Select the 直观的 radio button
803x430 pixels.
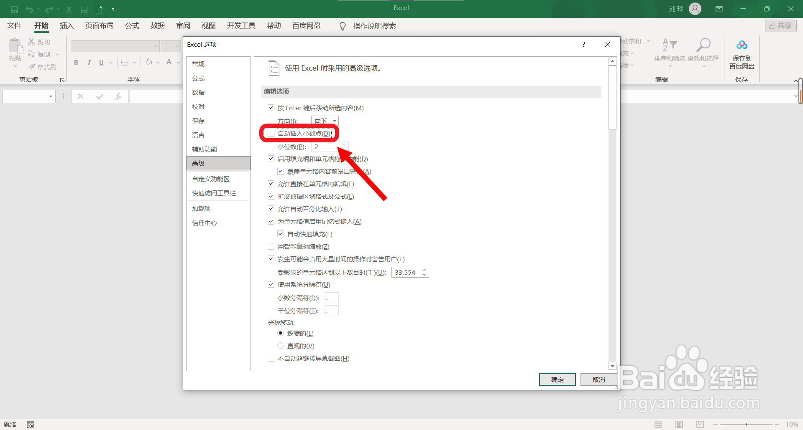pos(280,345)
